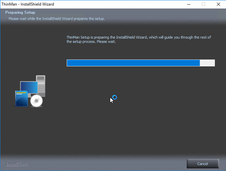Click the 'Preparing Setup' heading
Screen dimensions: 226x171
[x=20, y=12]
